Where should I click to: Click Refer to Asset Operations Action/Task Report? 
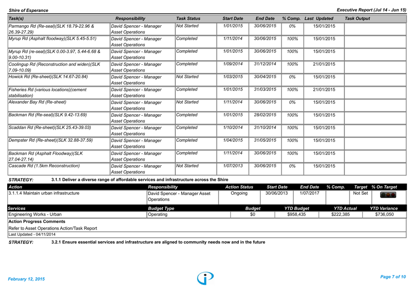pos(52,228)
